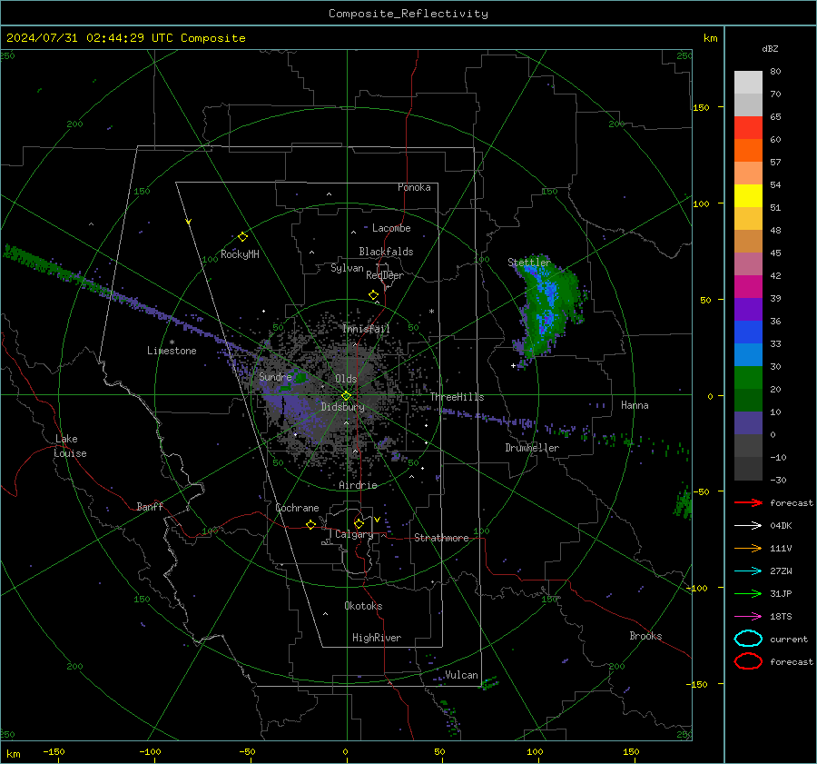Image resolution: width=817 pixels, height=764 pixels.
Task: Click the Okotoks label
Action: tap(363, 606)
